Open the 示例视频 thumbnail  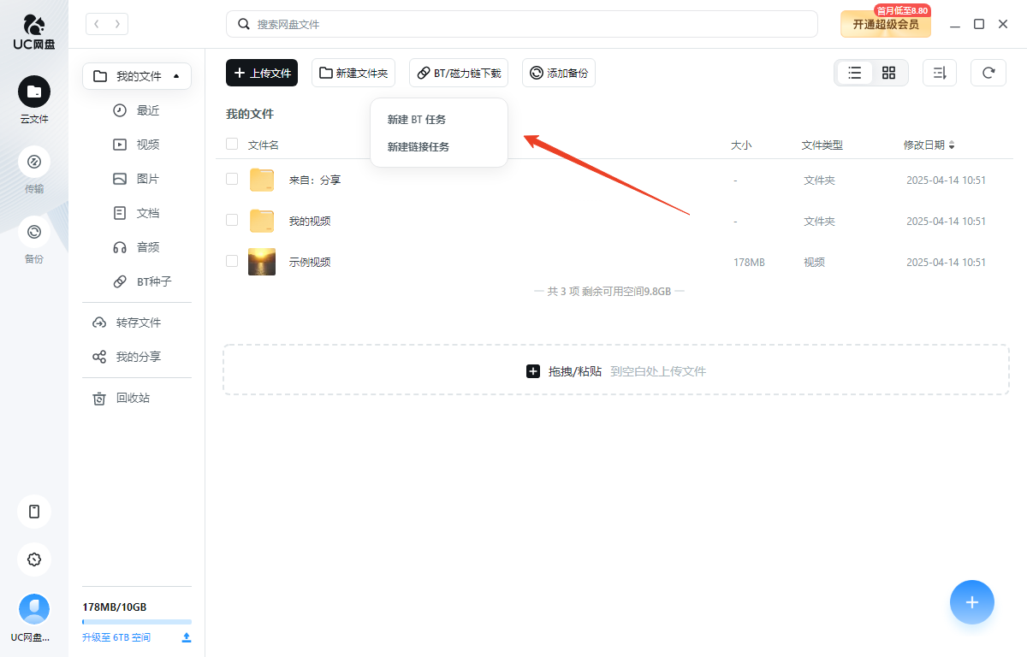pos(262,262)
